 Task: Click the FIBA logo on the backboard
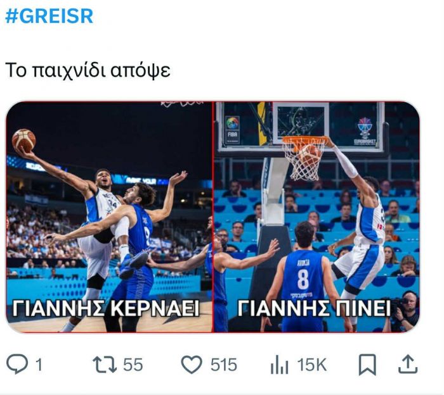pos(233,130)
